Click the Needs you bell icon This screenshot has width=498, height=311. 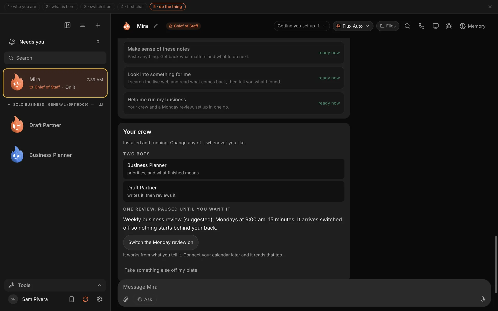pos(12,42)
